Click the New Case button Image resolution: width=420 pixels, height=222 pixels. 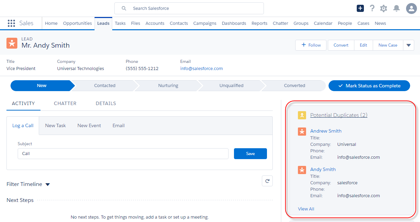coord(388,45)
